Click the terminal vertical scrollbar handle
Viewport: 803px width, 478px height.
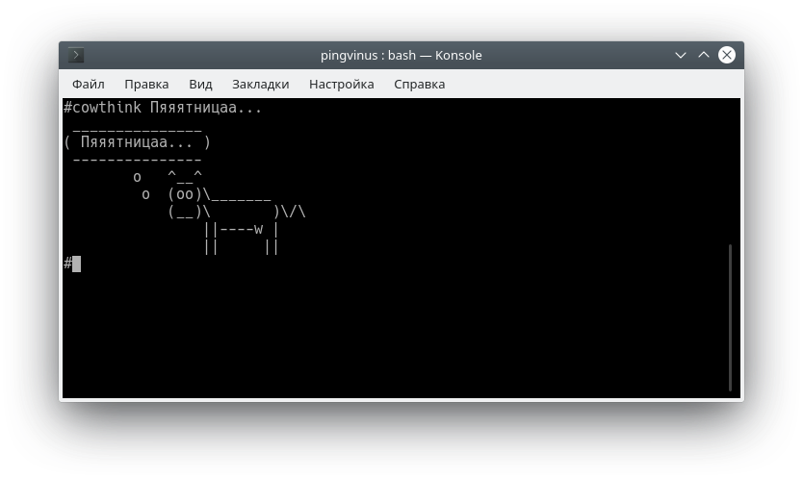click(731, 317)
